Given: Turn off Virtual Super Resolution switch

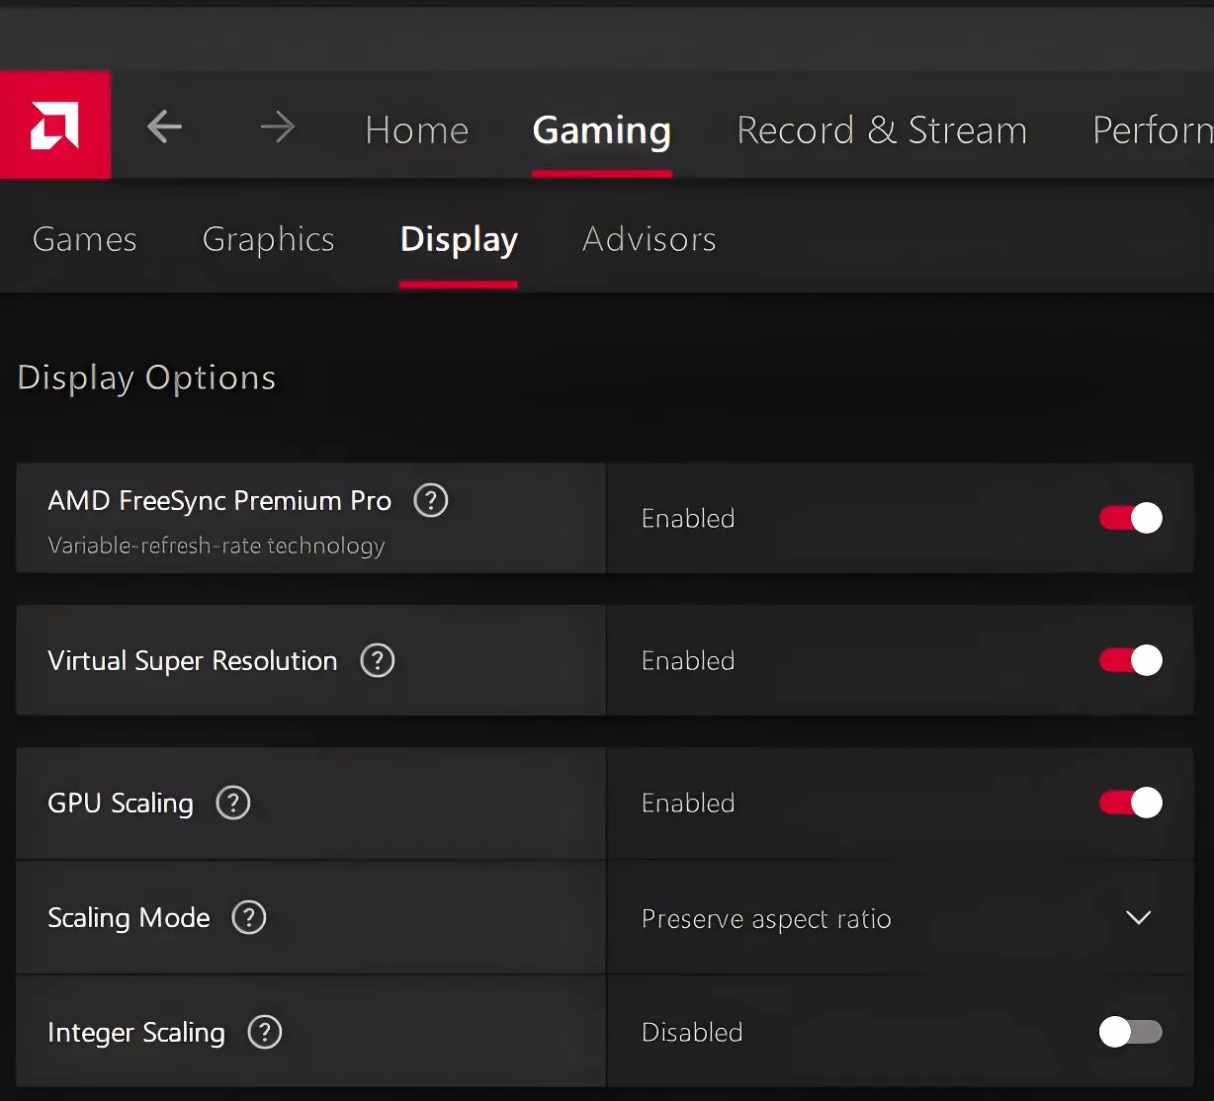Looking at the screenshot, I should click(x=1131, y=660).
